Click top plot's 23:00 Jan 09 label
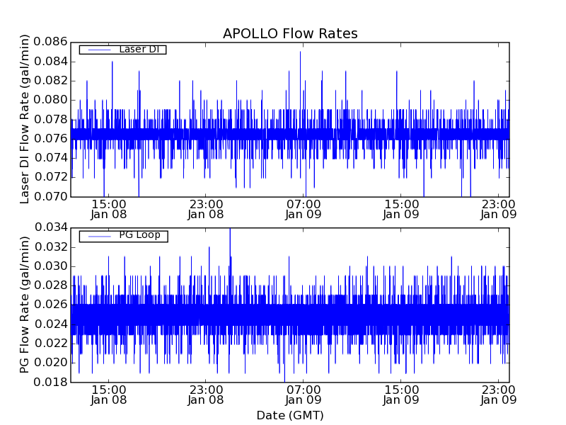This screenshot has width=566, height=425. coord(499,209)
